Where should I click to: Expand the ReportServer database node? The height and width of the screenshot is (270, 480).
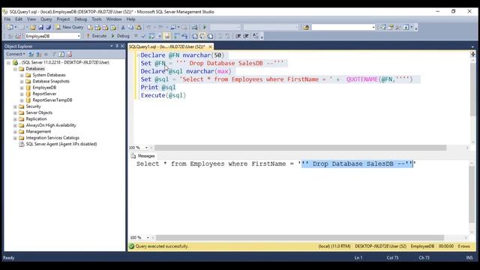(22, 94)
